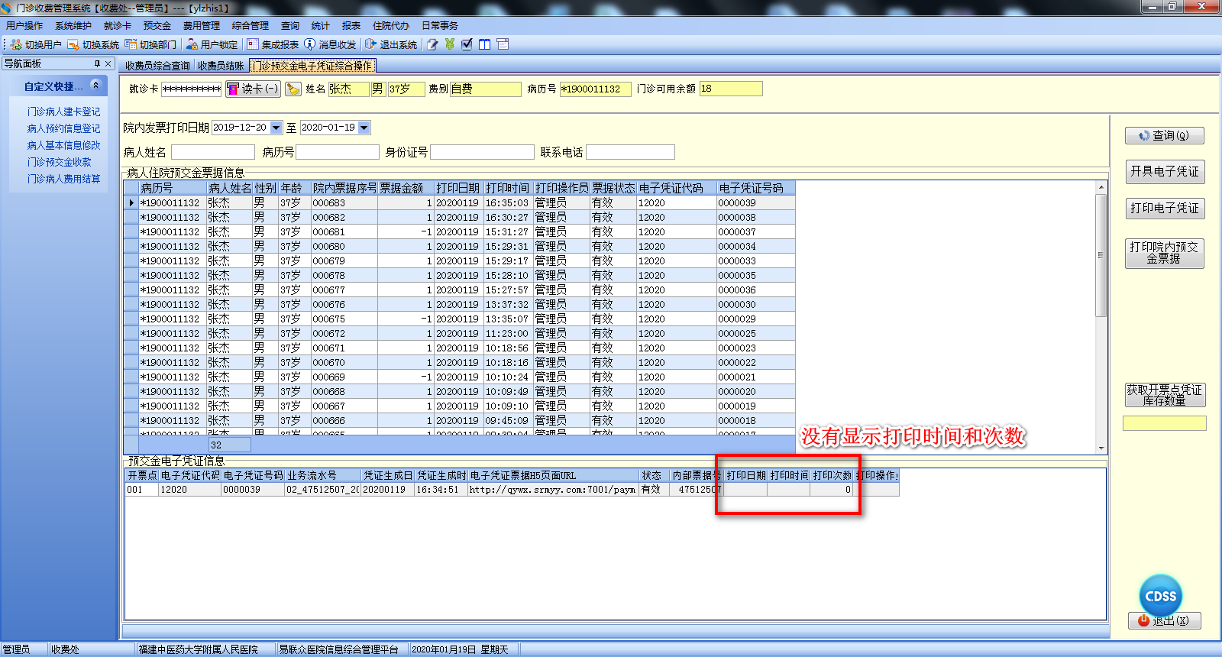Collapse the 自定义快捷 section
The width and height of the screenshot is (1222, 657).
tap(95, 86)
